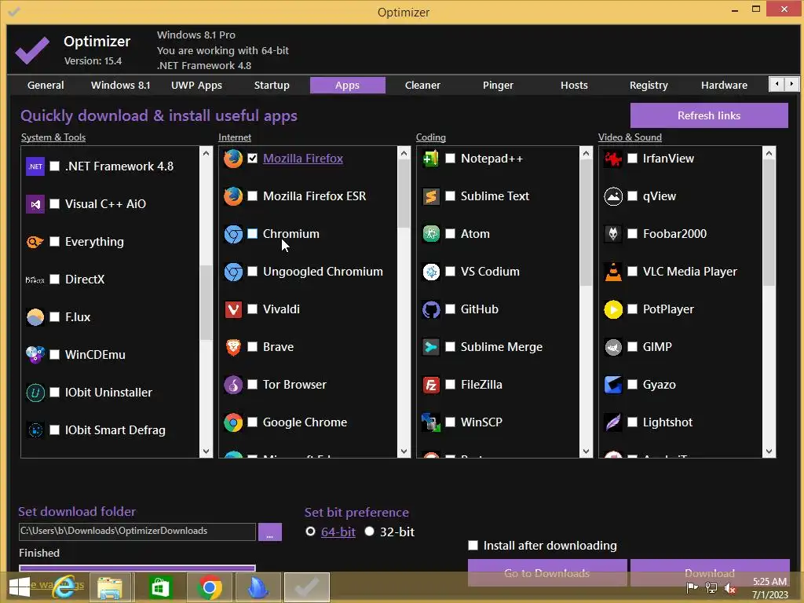Switch to the Registry tab
This screenshot has height=603, width=804.
pyautogui.click(x=649, y=85)
